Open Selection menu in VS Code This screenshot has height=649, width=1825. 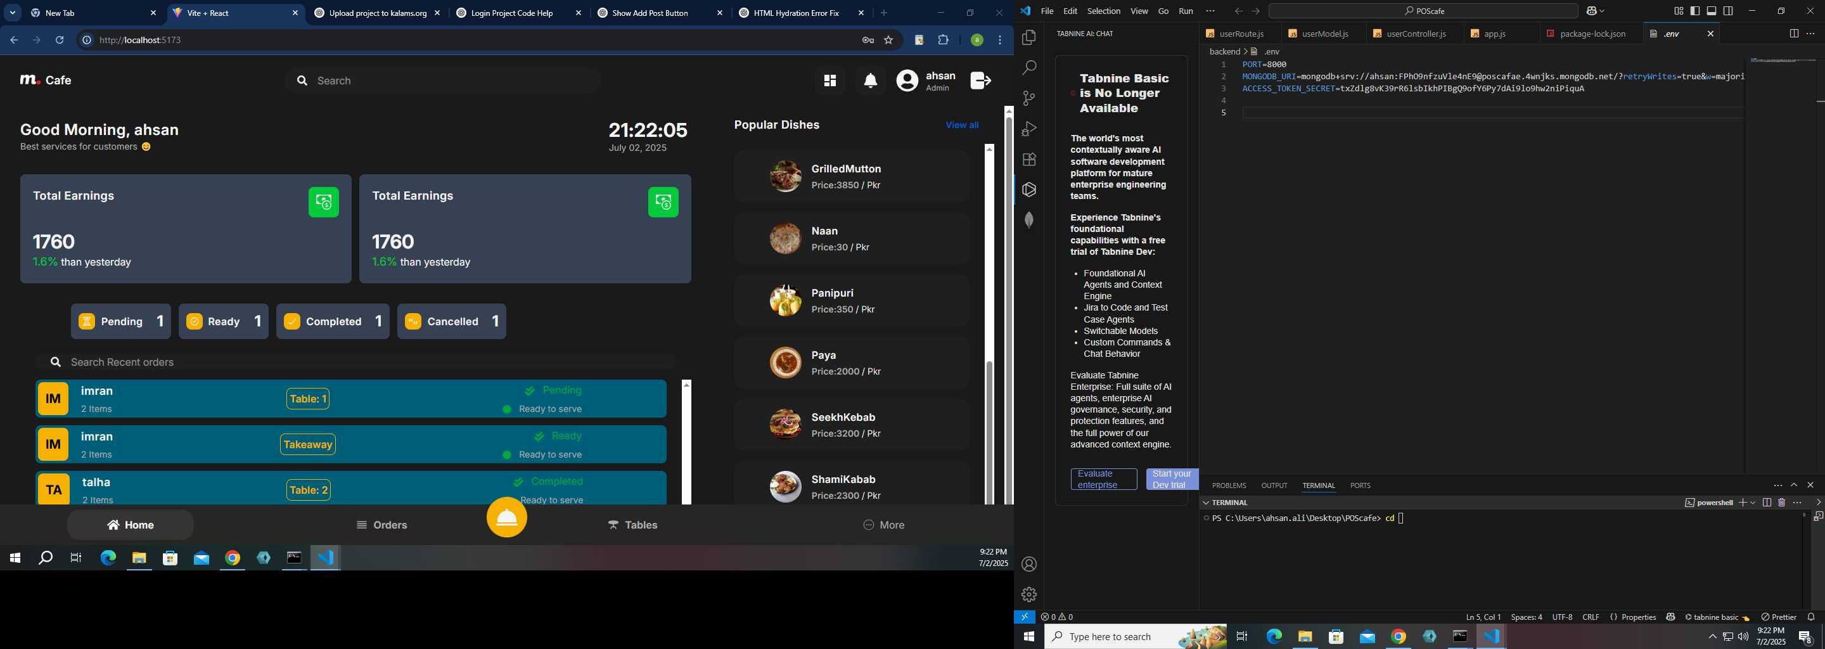click(x=1103, y=11)
